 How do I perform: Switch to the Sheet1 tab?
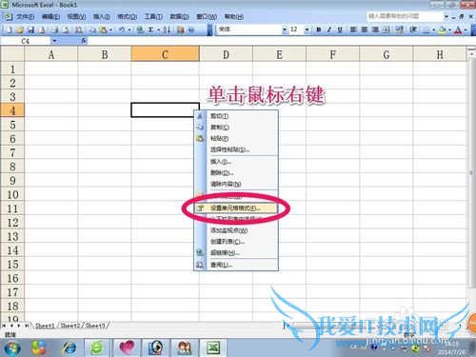(x=45, y=326)
